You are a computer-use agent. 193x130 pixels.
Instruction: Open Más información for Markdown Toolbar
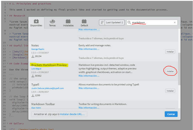(89, 108)
